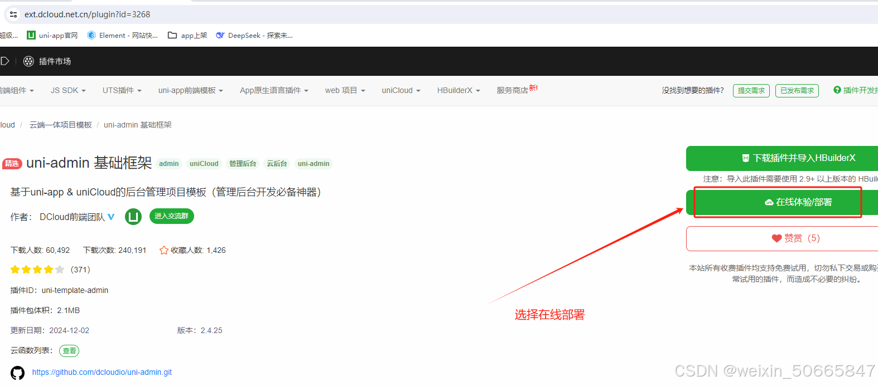Expand the JS SDK dropdown menu
This screenshot has width=878, height=386.
tap(68, 90)
